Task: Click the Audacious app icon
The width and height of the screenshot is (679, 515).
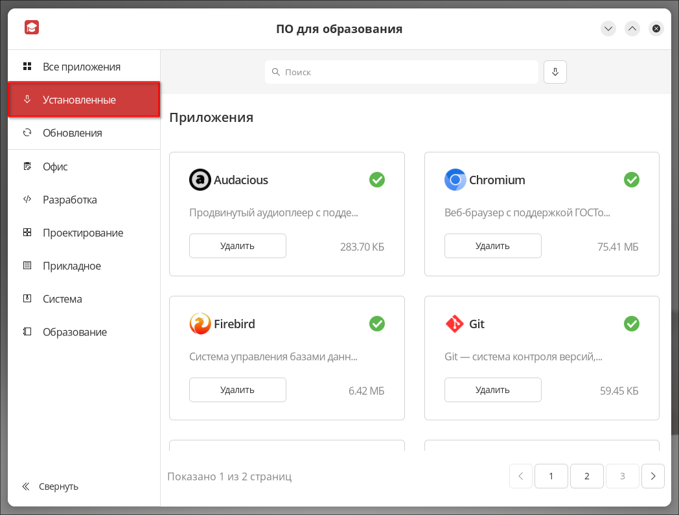Action: pos(200,180)
